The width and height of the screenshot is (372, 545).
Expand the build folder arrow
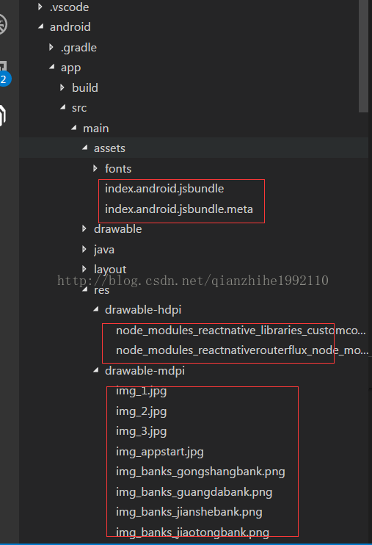62,87
